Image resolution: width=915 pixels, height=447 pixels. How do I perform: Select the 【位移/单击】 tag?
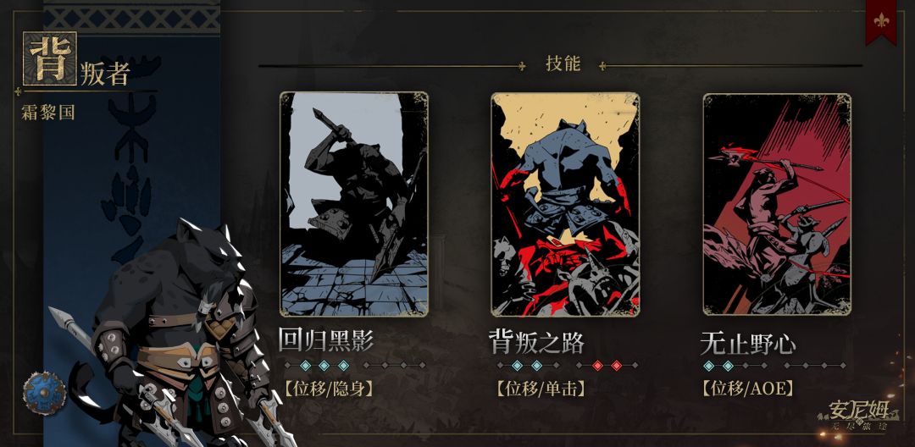pos(540,389)
